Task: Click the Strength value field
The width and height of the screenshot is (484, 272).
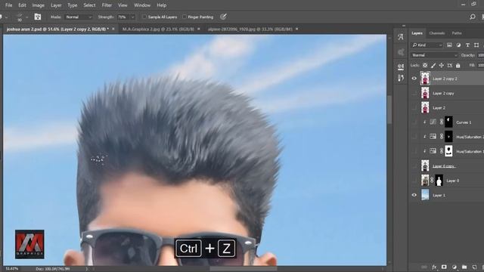Action: [123, 17]
